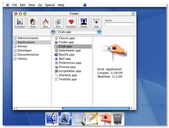Screen dimensions: 169x128
Task: Open the File menu
Action: (15, 5)
